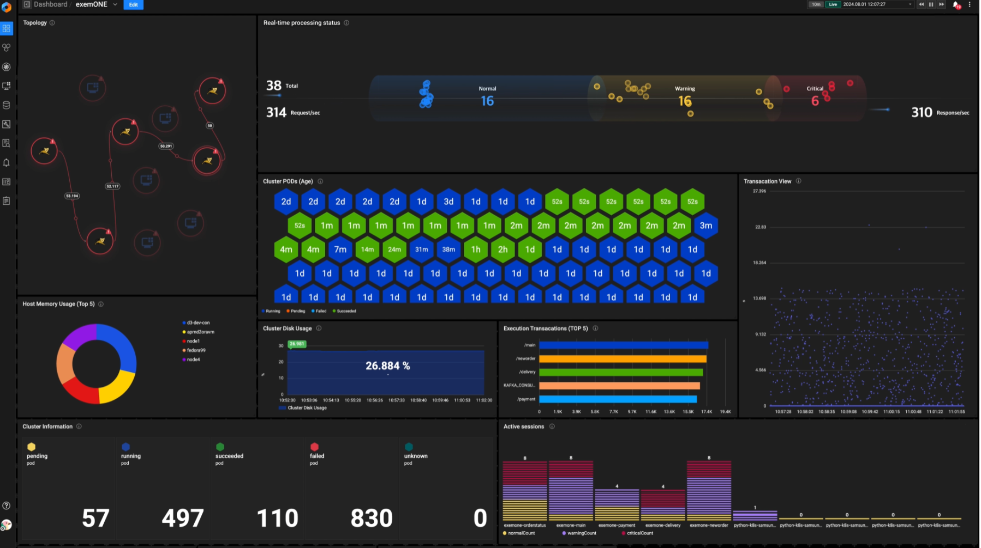
Task: Click the database icon in sidebar
Action: [7, 105]
